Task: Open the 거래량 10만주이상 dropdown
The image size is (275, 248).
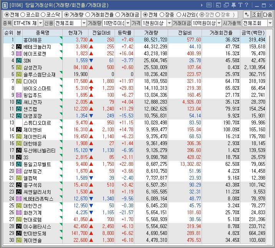Action: (x=128, y=23)
